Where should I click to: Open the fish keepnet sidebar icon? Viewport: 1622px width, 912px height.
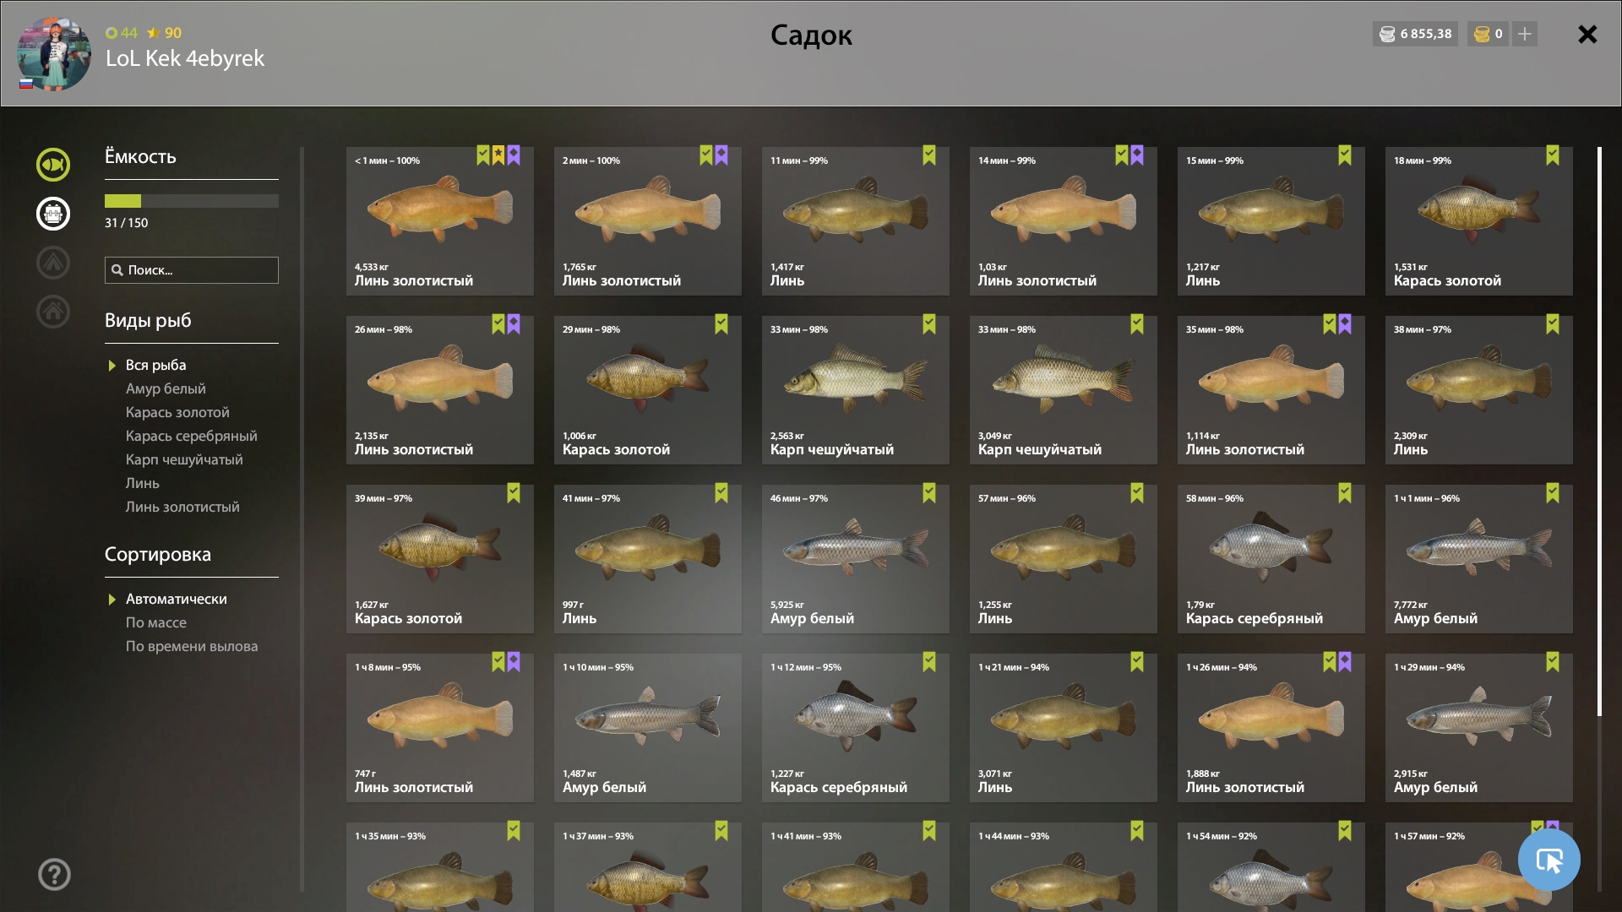(53, 165)
